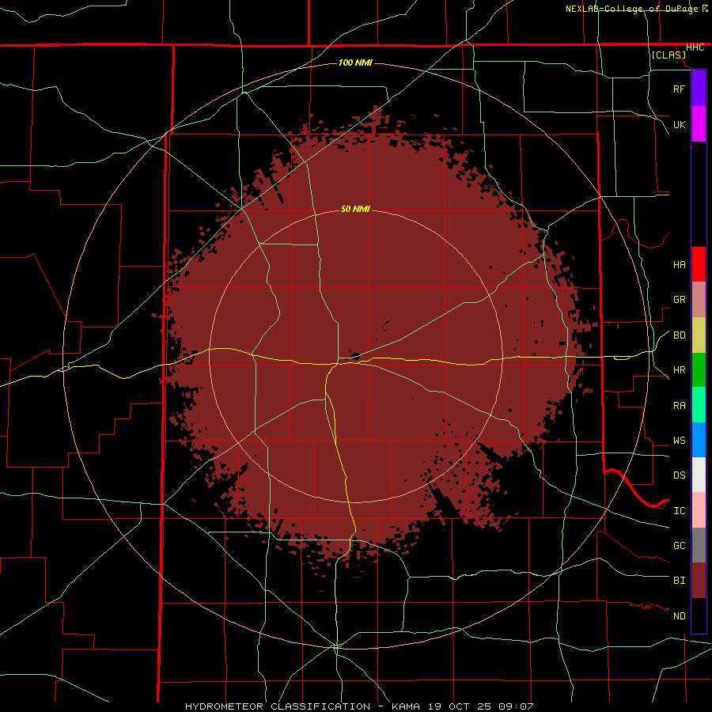The width and height of the screenshot is (712, 712).
Task: Click the 50 NMI range ring label
Action: 355,209
